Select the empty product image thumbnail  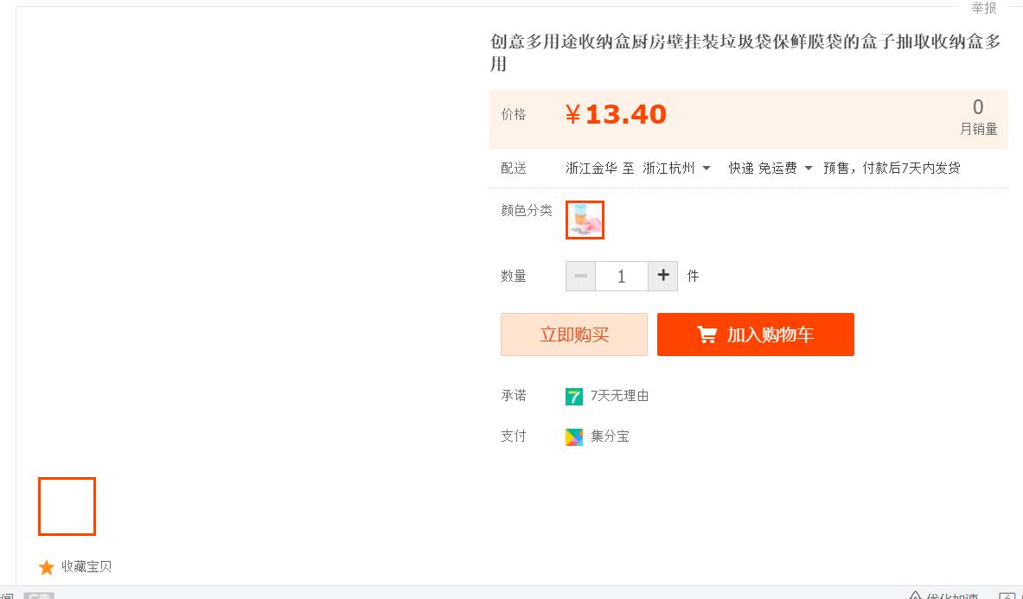tap(67, 507)
